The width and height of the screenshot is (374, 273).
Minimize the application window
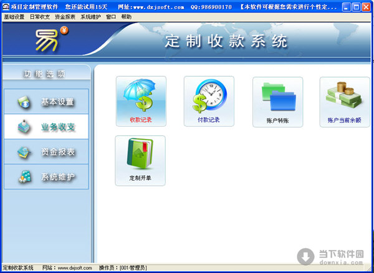point(345,7)
